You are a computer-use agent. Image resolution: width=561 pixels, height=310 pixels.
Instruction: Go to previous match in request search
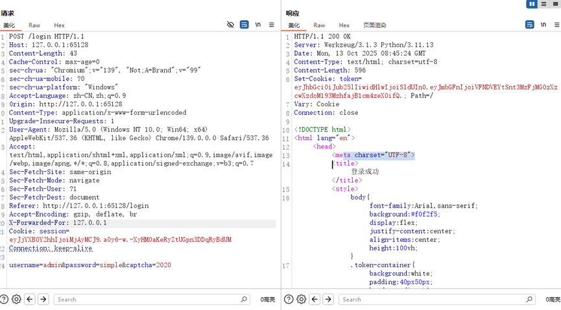(30, 299)
